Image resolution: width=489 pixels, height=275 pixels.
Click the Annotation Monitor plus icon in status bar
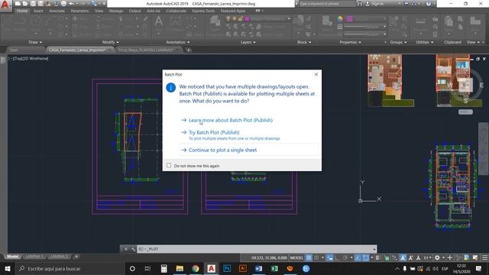tap(450, 257)
